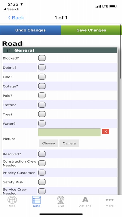
Task: Open the Live antenna tower icon
Action: (x=61, y=200)
